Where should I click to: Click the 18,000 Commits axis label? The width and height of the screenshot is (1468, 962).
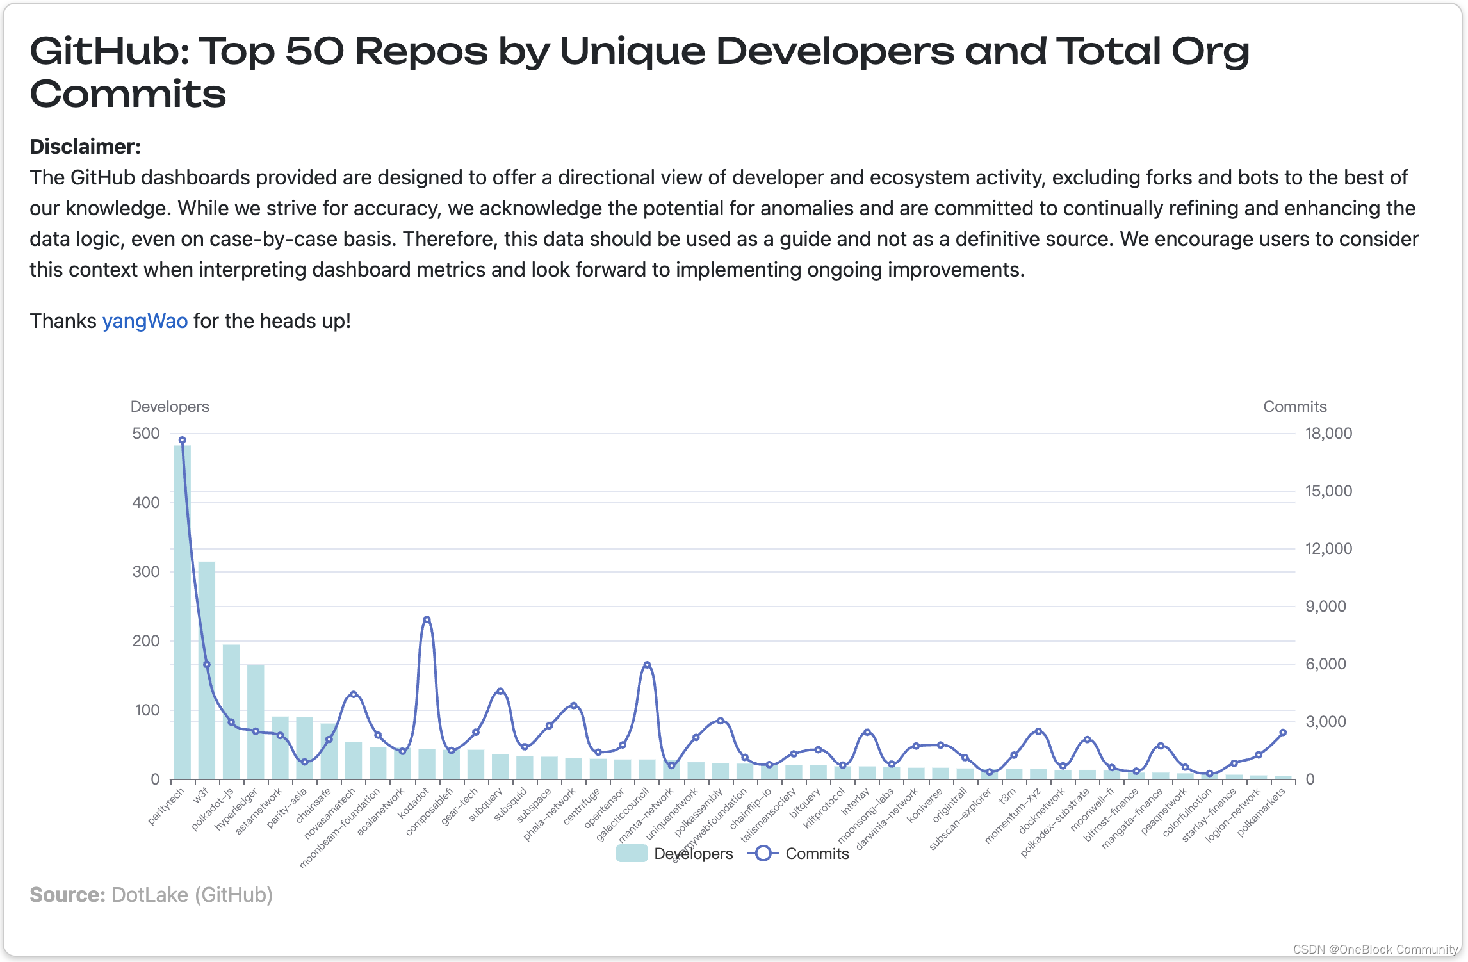(x=1328, y=434)
